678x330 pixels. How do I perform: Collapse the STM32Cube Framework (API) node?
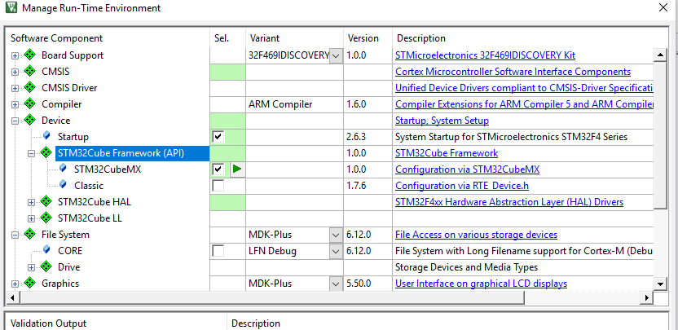point(32,153)
